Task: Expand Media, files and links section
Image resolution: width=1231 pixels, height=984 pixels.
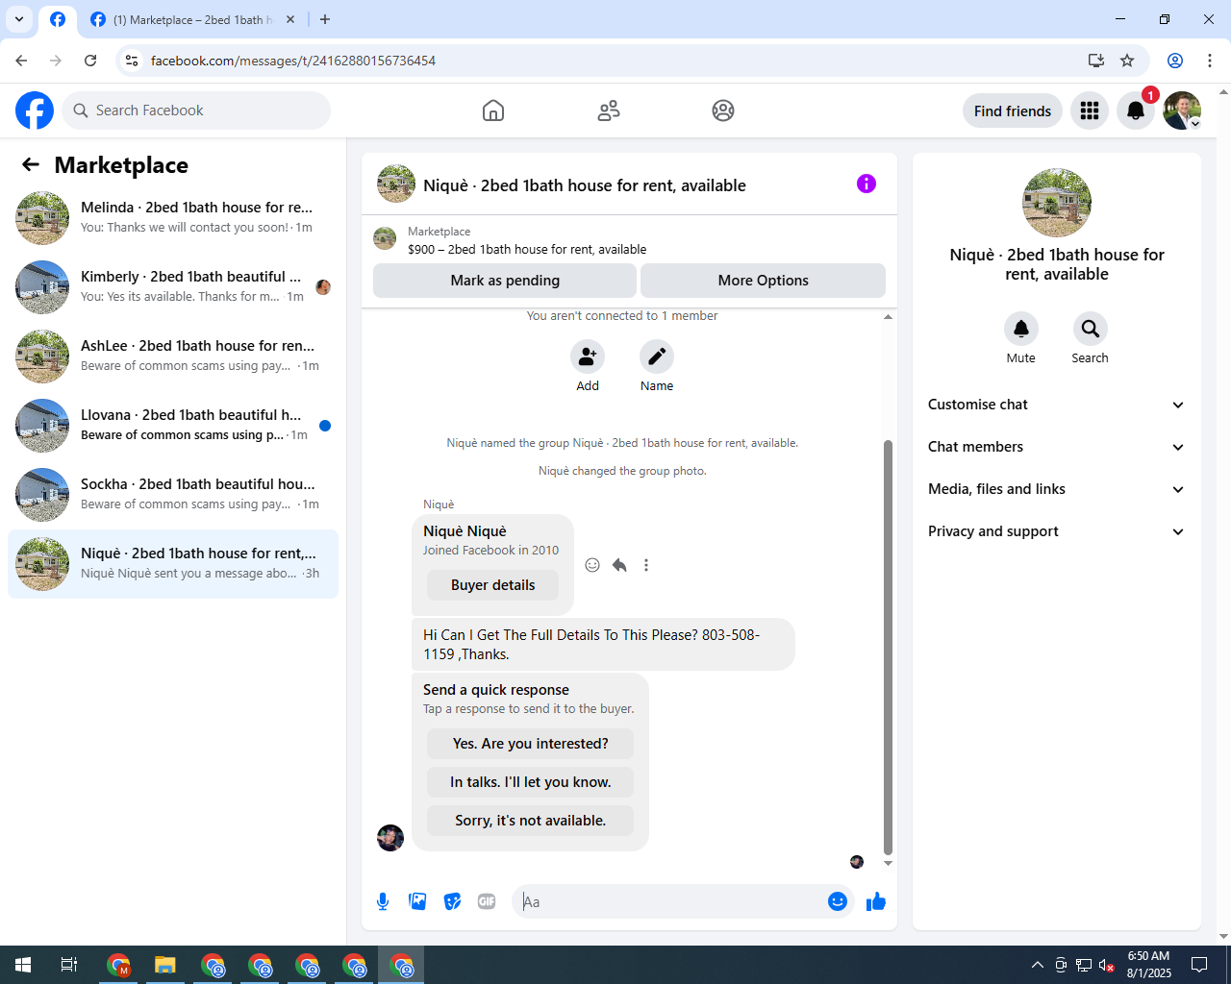Action: [x=1056, y=489]
